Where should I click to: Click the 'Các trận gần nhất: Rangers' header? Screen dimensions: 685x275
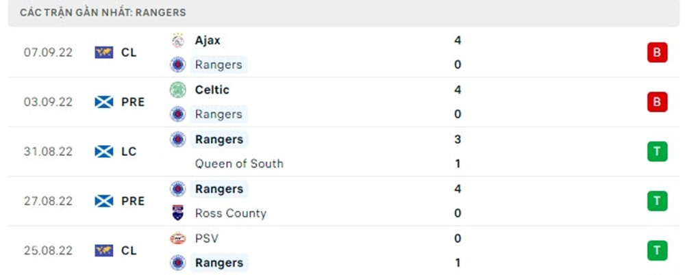tap(103, 12)
